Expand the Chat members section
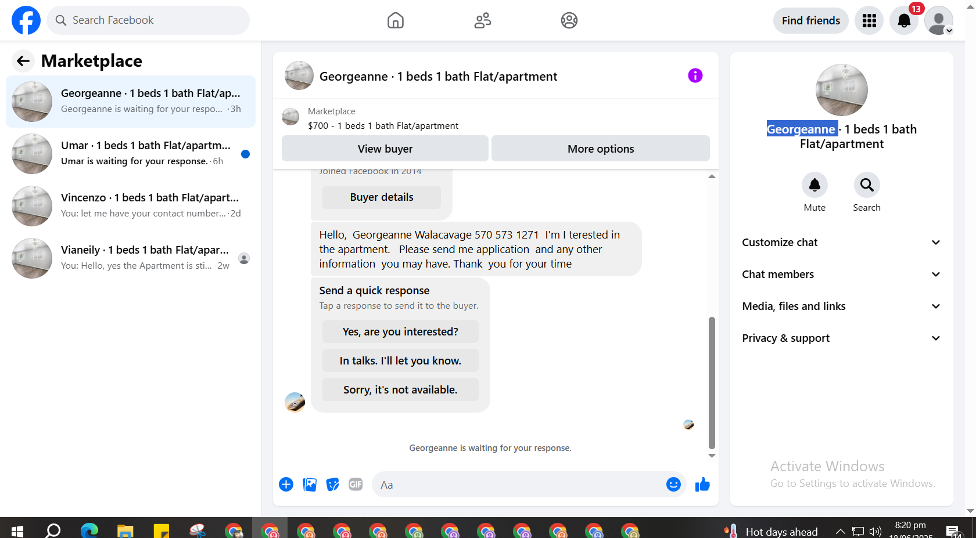Viewport: 976px width, 538px height. [841, 275]
